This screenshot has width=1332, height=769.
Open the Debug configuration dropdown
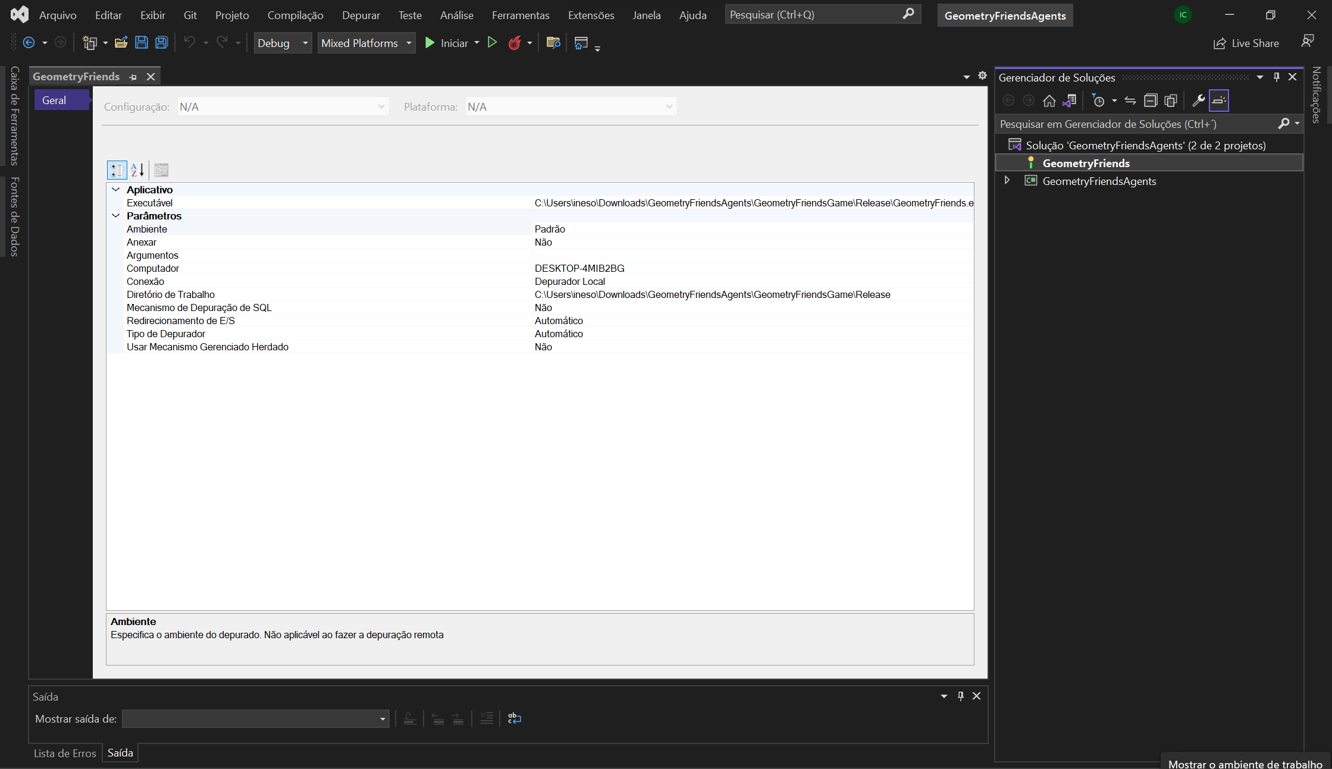(283, 43)
